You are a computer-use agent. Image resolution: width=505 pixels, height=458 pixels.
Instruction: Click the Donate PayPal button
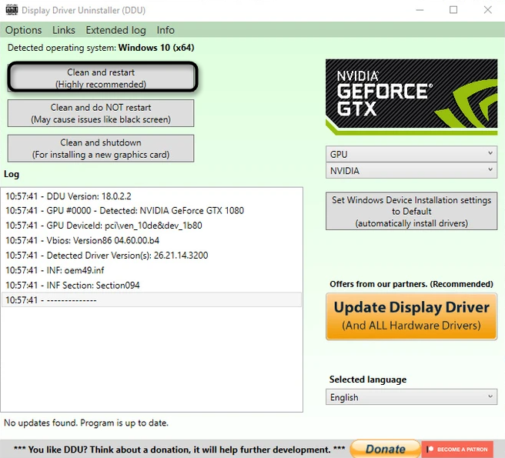[385, 449]
